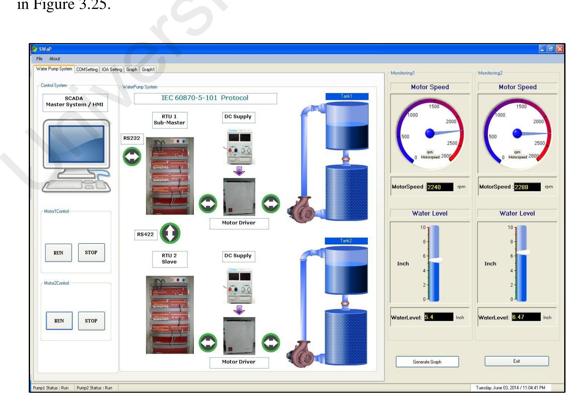Switch to the COMSetting tab
The width and height of the screenshot is (569, 393).
[87, 69]
